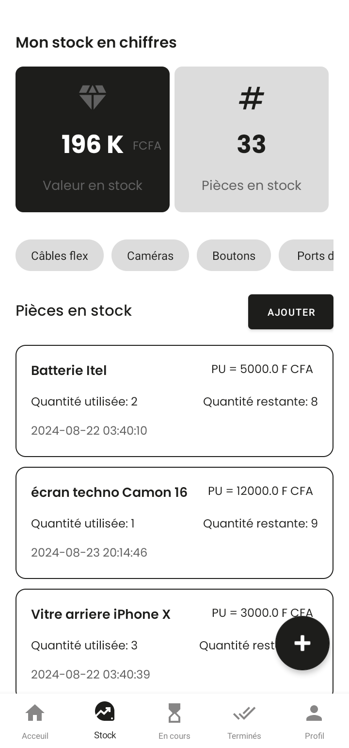Viewport: 349px width, 748px height.
Task: Filter by Câbles flex category
Action: [60, 255]
